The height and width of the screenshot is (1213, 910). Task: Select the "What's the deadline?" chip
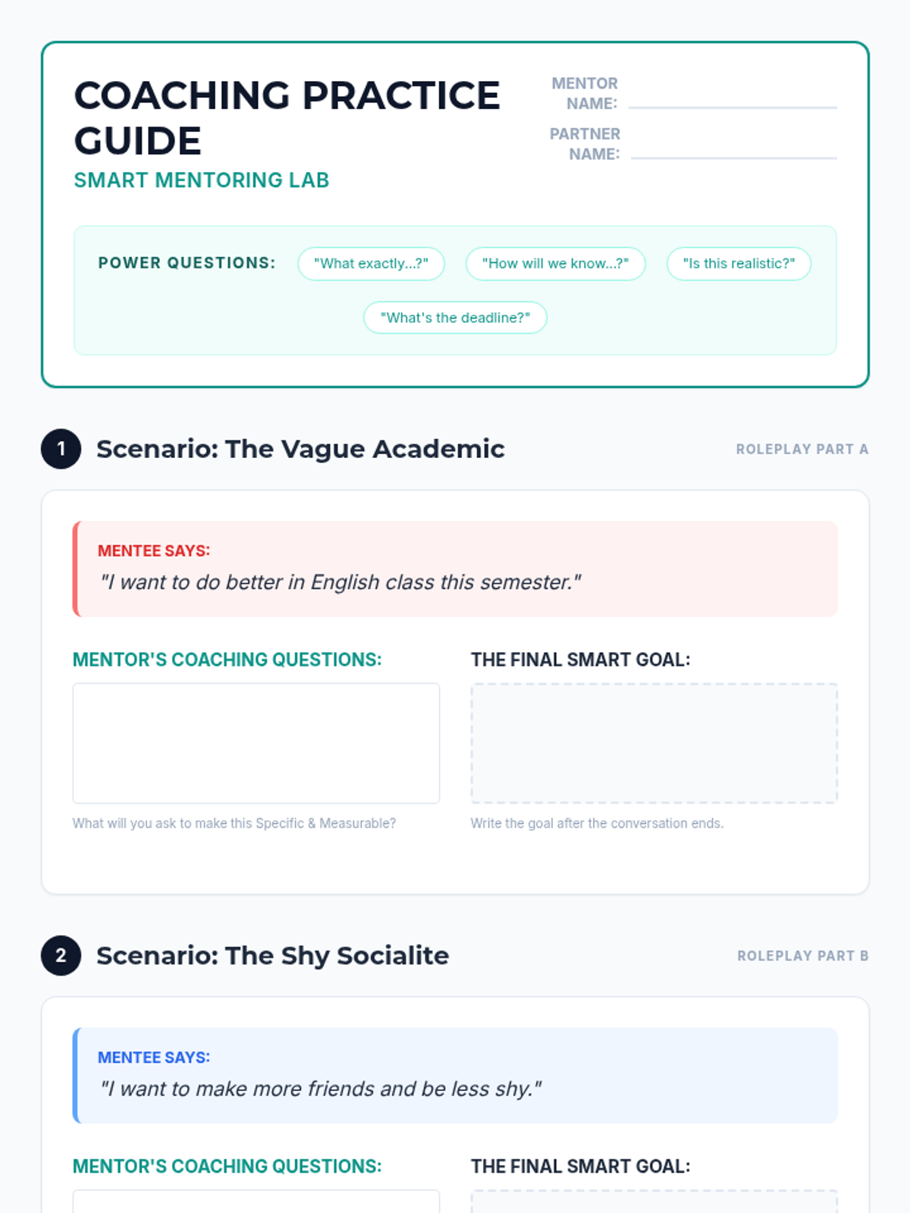click(455, 318)
